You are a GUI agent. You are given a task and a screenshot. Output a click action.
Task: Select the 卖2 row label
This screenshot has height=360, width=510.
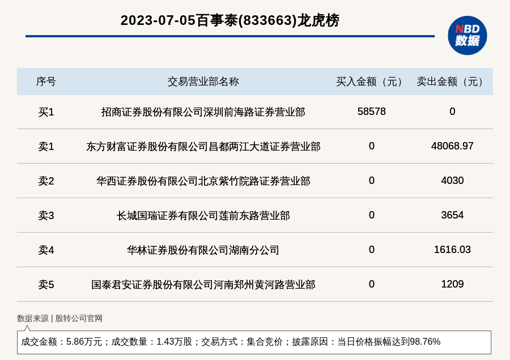tap(46, 181)
